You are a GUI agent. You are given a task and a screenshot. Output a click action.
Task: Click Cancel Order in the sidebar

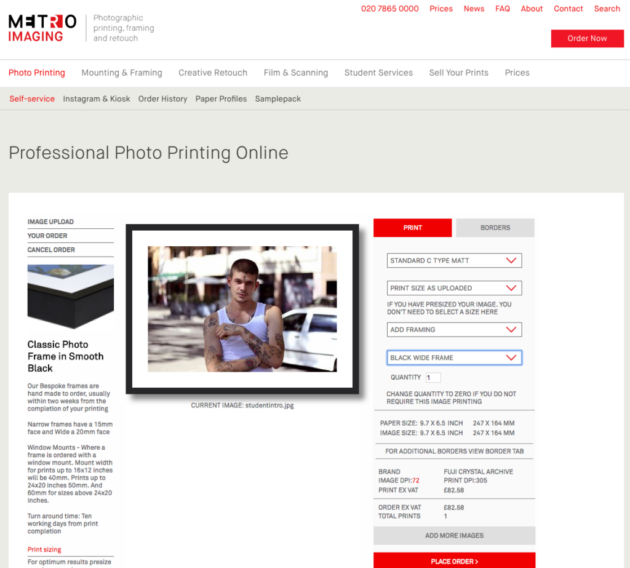point(51,250)
